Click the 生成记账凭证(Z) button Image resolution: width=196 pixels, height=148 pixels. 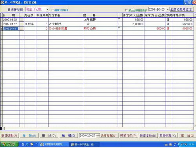[181, 9]
